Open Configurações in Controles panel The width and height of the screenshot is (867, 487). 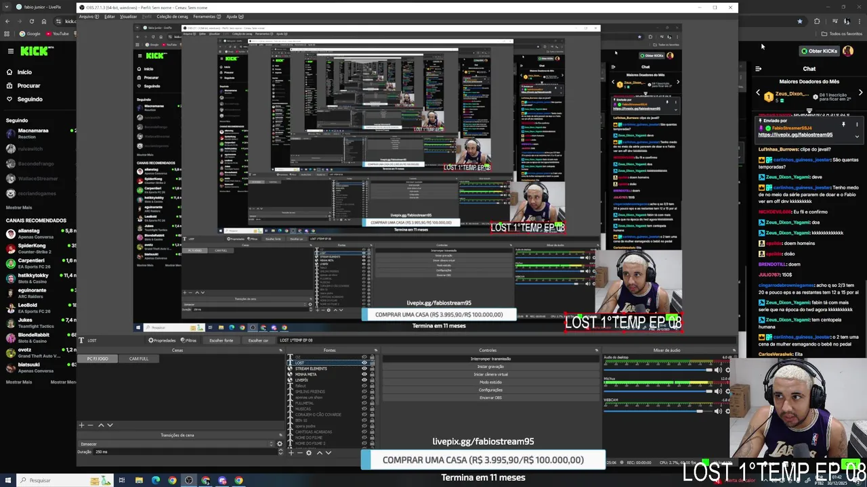pos(490,390)
